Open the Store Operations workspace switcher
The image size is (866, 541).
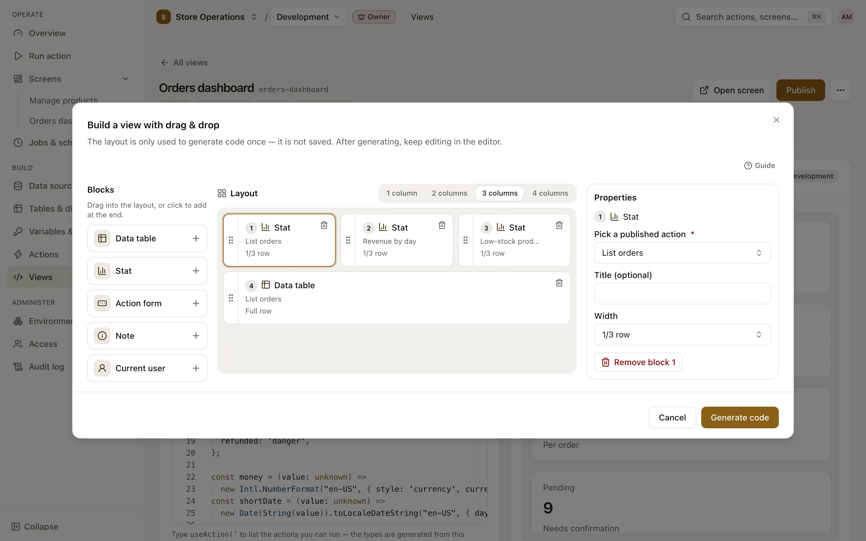(x=207, y=17)
